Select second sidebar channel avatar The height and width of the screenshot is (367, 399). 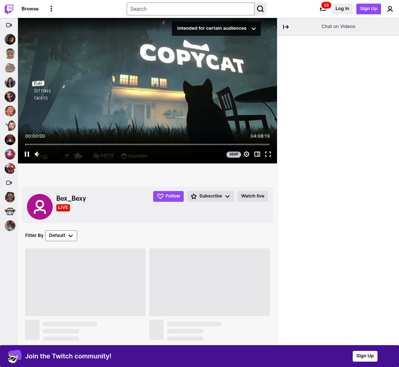[x=10, y=54]
